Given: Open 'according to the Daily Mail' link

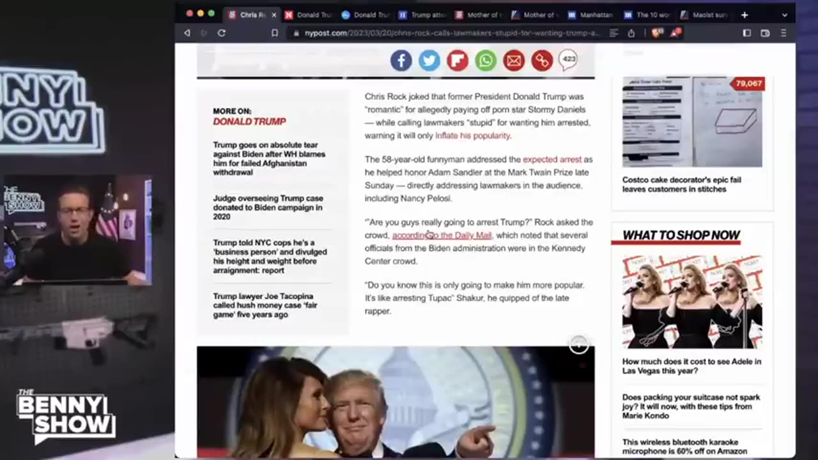Looking at the screenshot, I should 442,235.
